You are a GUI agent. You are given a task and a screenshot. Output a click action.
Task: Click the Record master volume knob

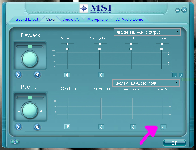point(30,111)
